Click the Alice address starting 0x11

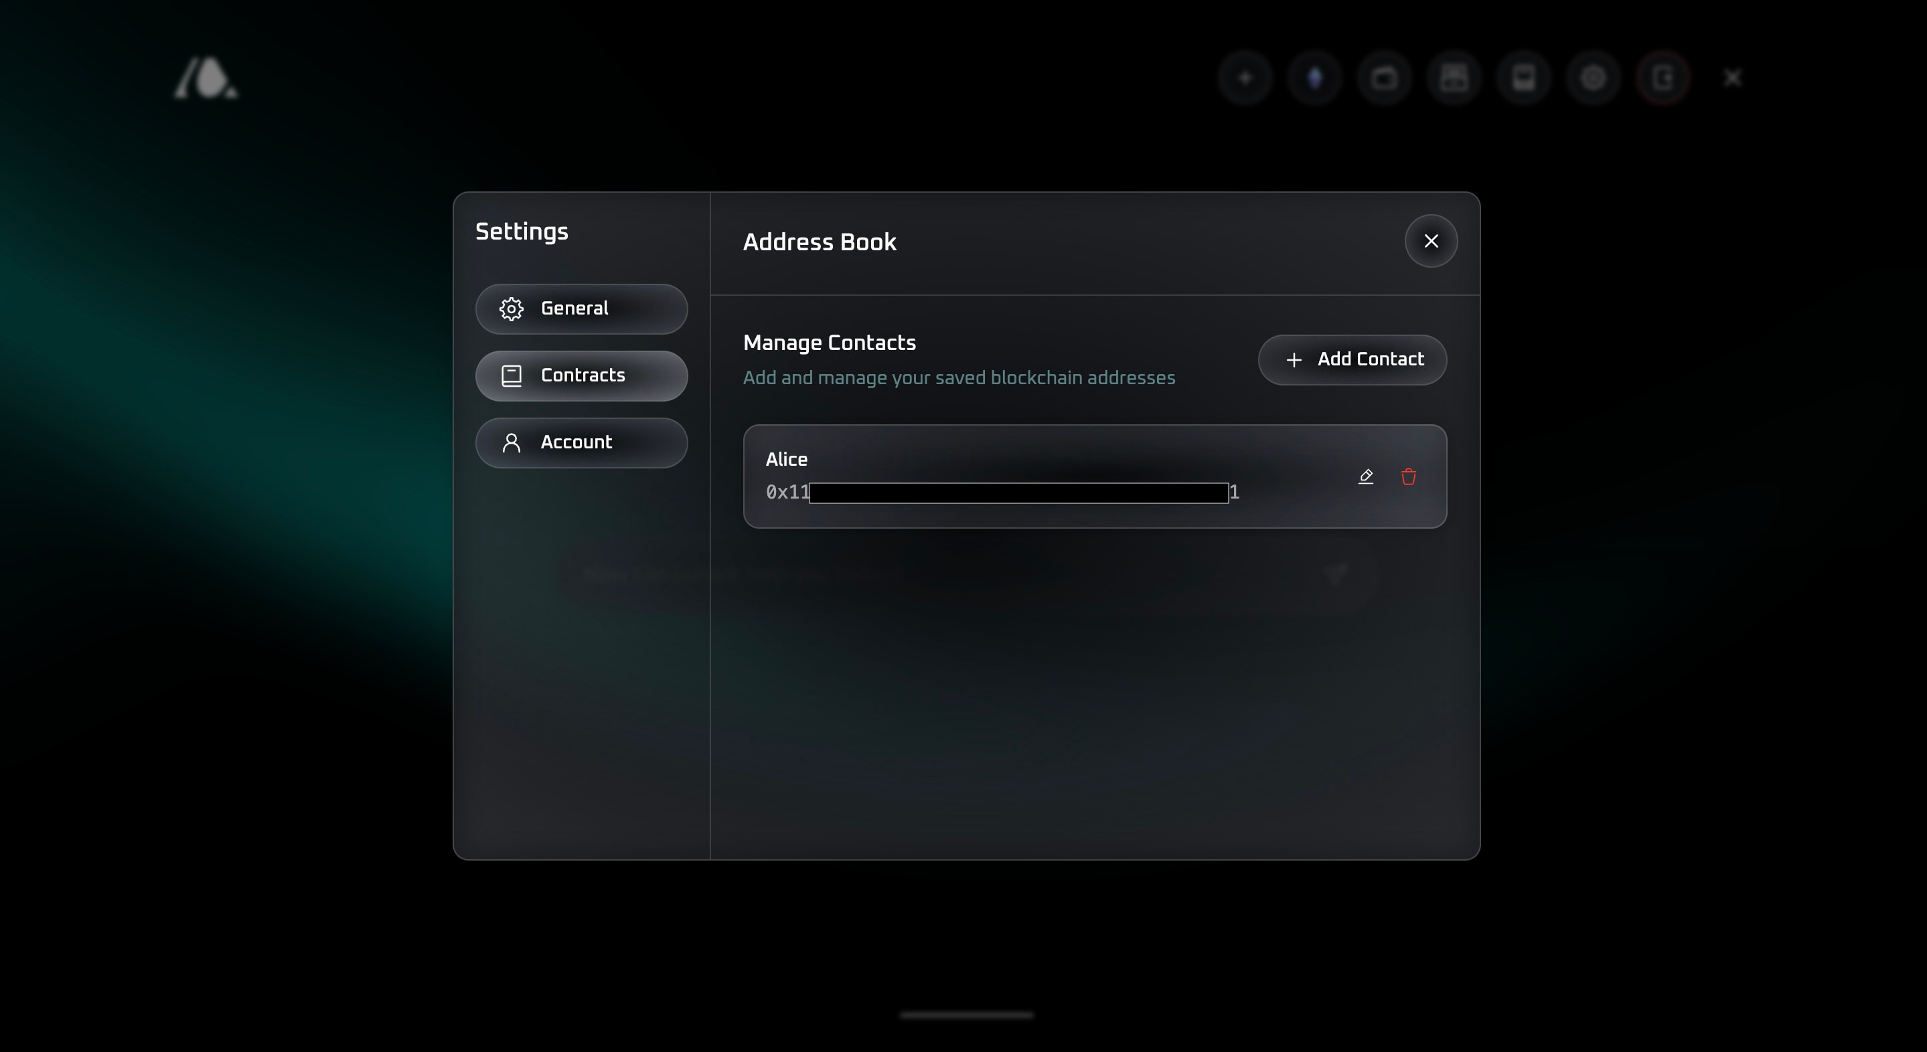1002,492
